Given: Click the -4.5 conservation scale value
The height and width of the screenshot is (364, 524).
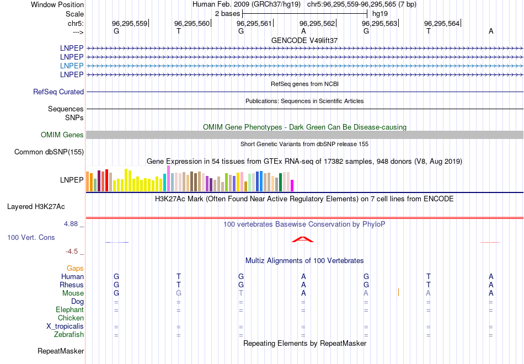Looking at the screenshot, I should click(x=72, y=251).
